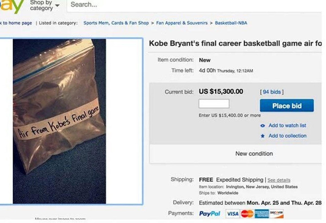View the 94 bids history link
This screenshot has height=223, width=326.
[x=272, y=92]
